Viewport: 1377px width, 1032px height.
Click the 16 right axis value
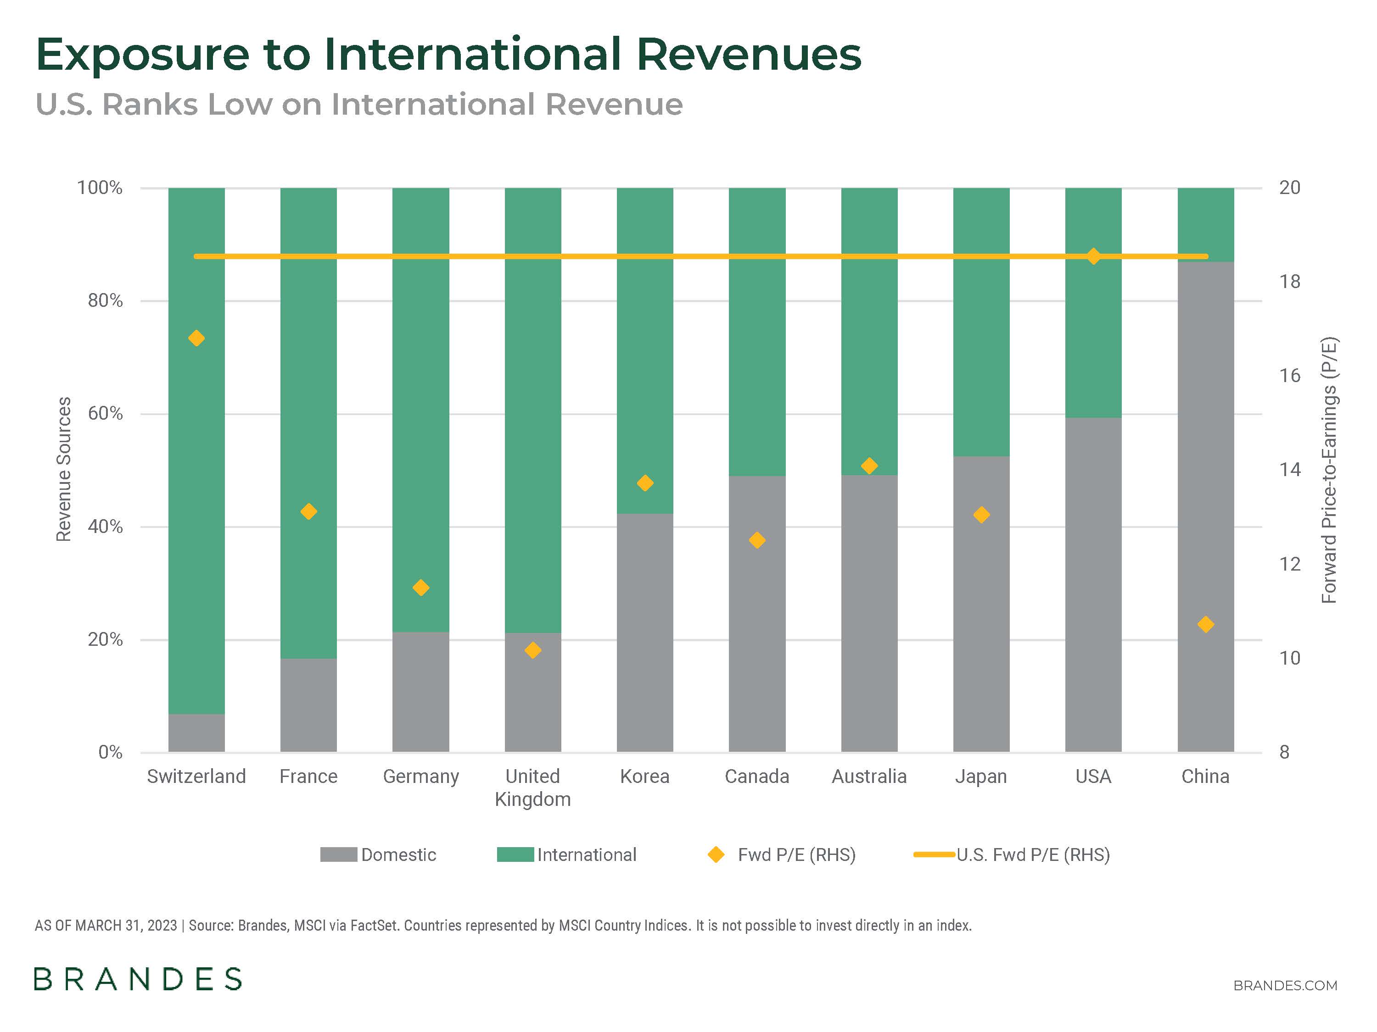tap(1290, 375)
